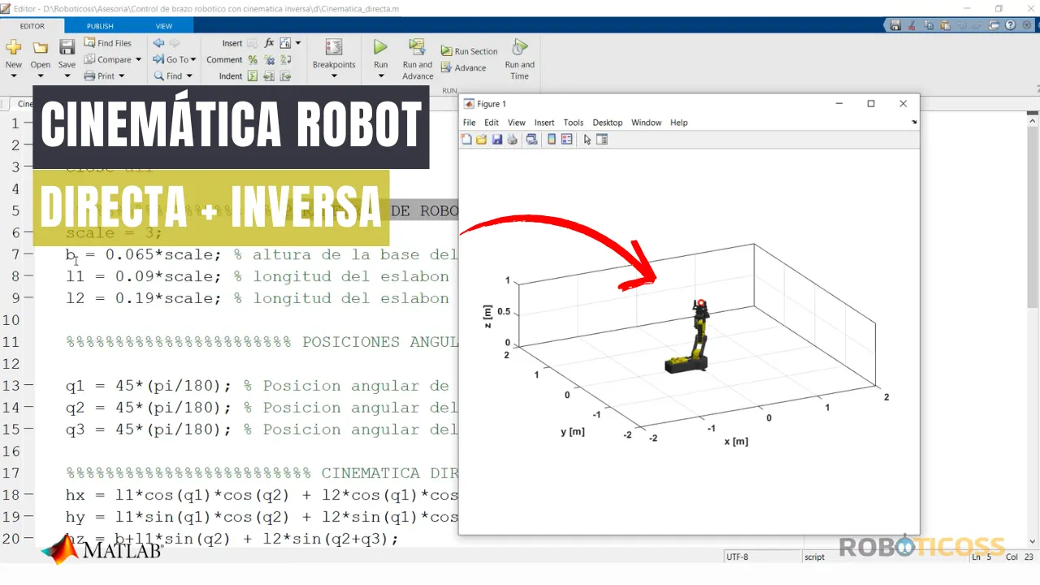Toggle Edit Plot arrow in Figure toolbar

(x=587, y=140)
